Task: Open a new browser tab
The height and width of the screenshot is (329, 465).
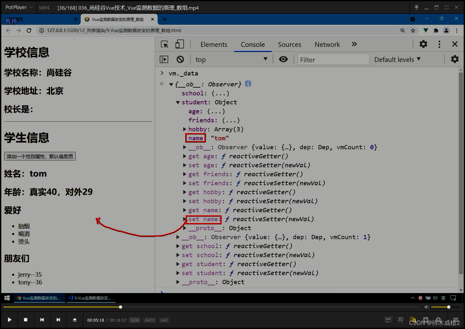Action: click(164, 19)
